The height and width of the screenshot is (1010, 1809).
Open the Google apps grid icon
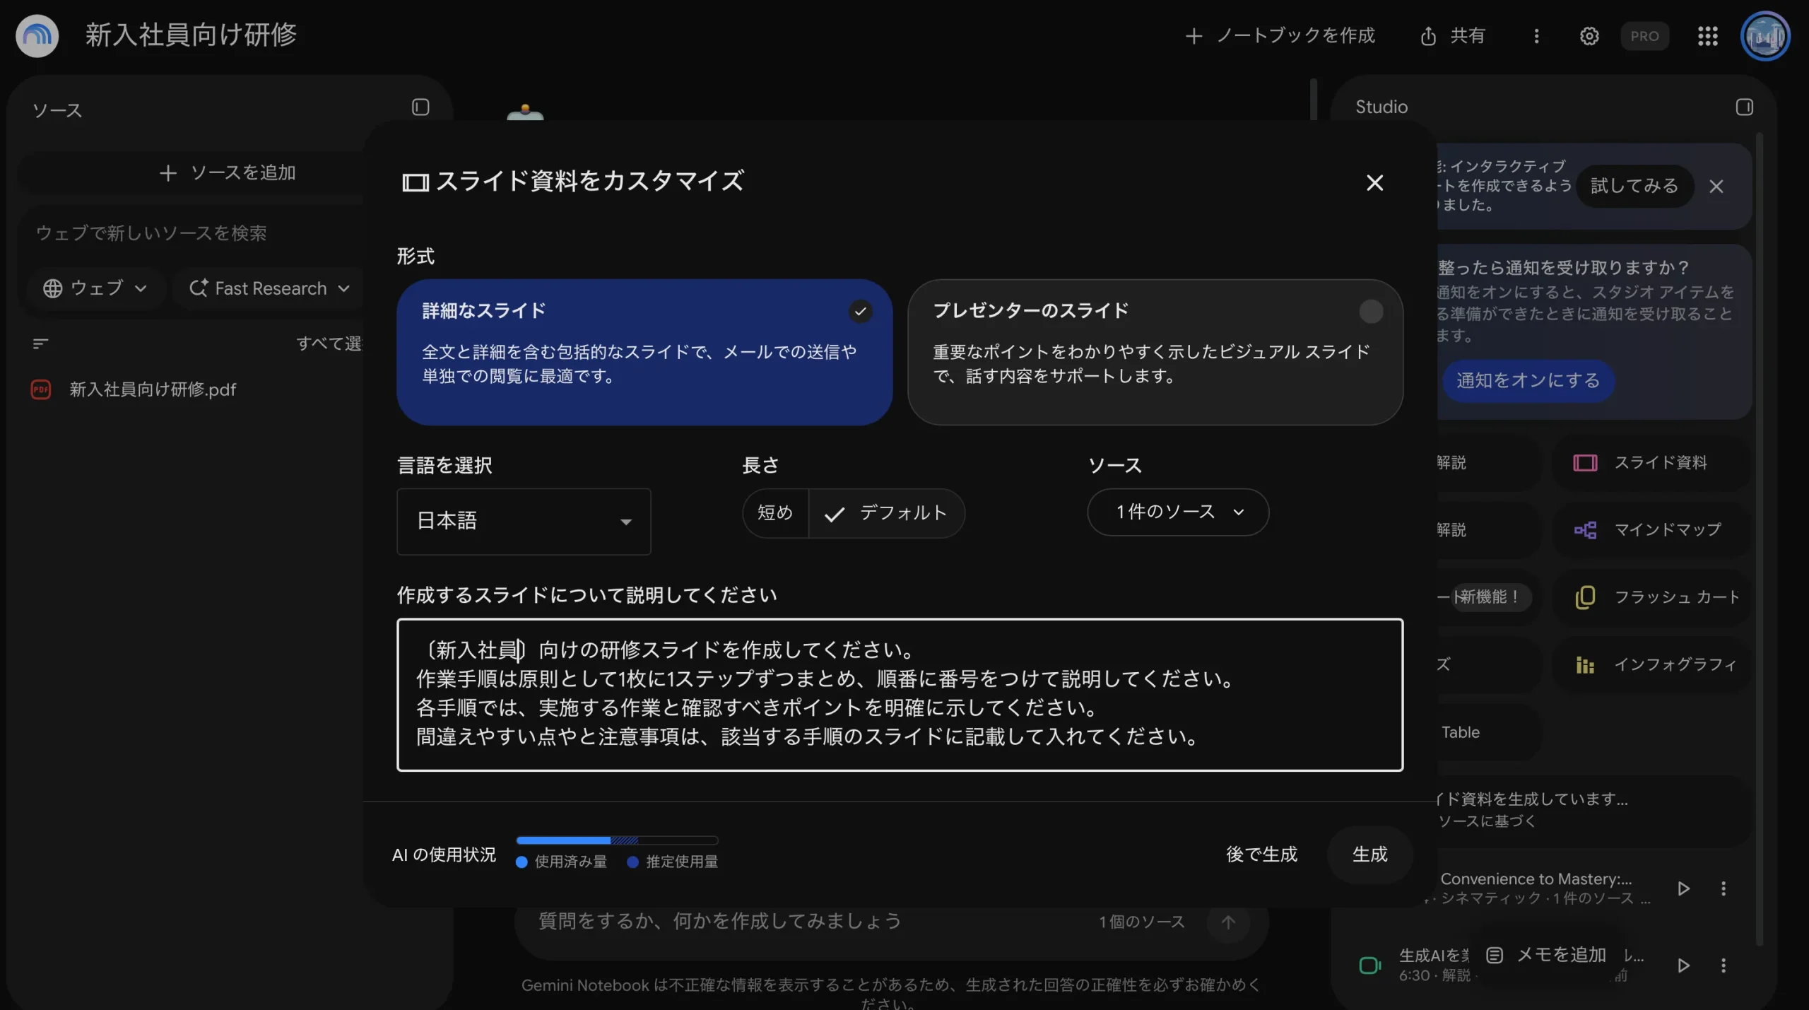(x=1707, y=36)
